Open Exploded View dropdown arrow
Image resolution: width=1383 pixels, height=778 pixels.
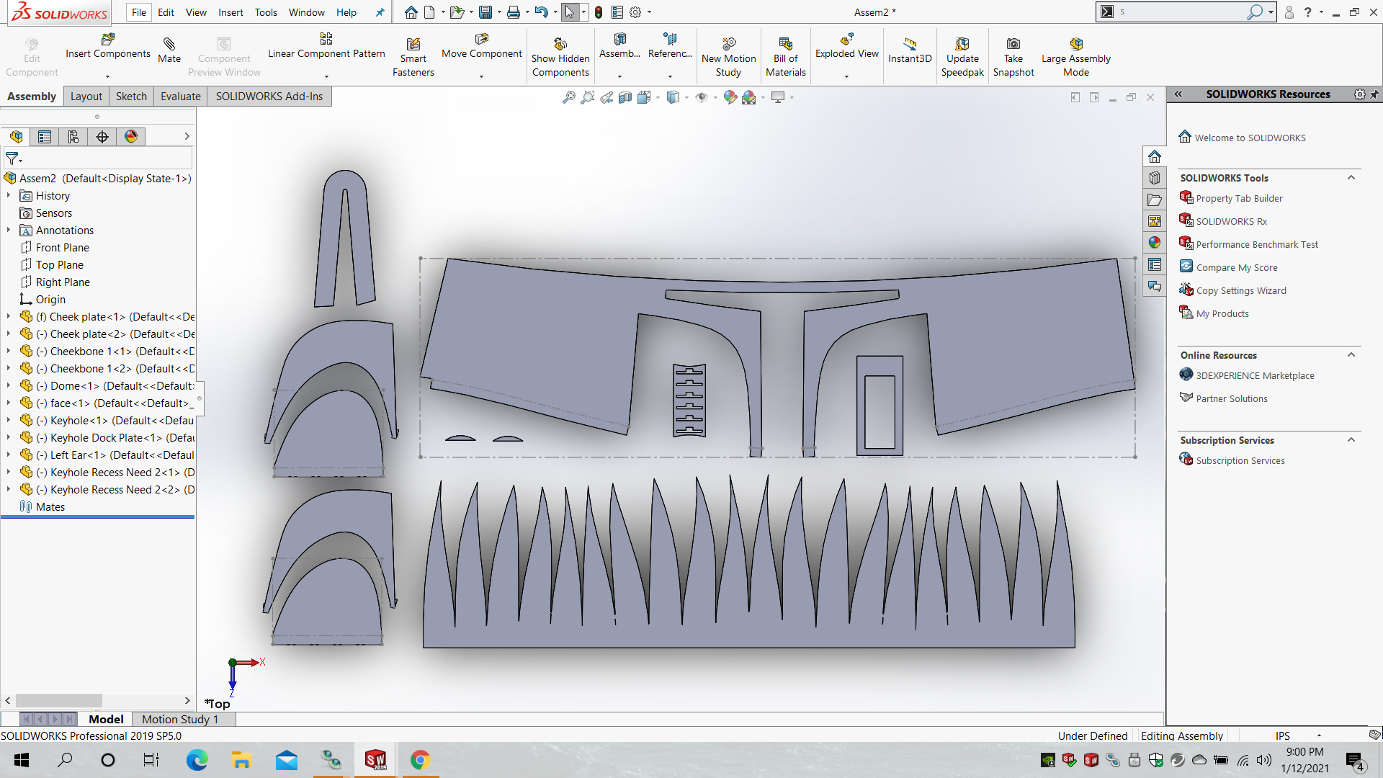(847, 76)
